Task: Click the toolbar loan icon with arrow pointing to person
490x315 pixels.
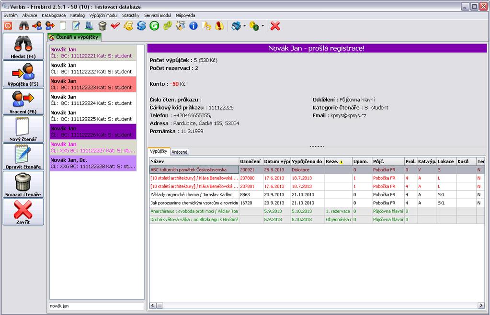Action: 37,26
